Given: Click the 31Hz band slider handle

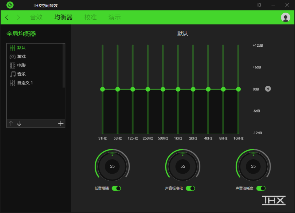Looking at the screenshot, I should pyautogui.click(x=103, y=89).
